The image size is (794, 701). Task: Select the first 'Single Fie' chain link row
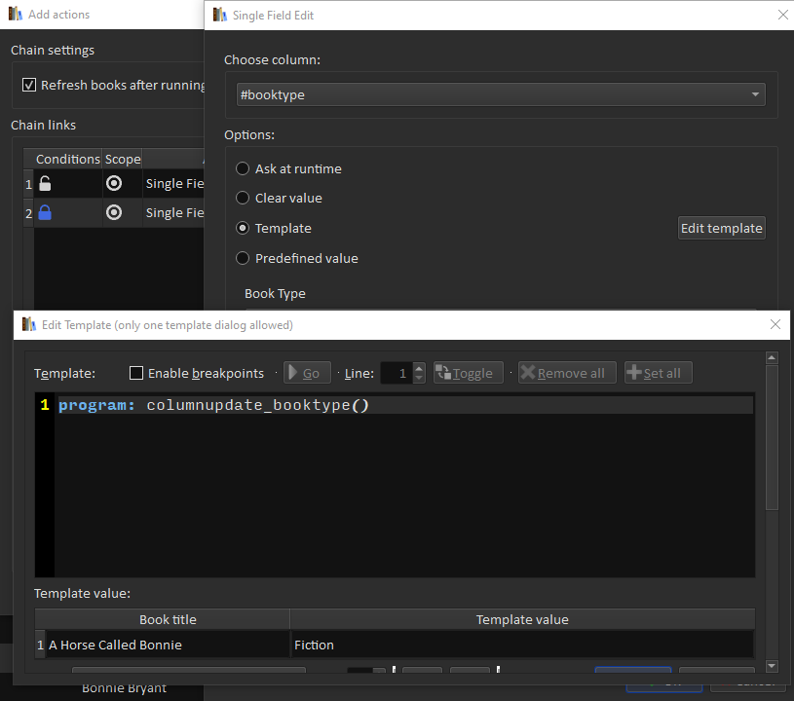click(173, 183)
